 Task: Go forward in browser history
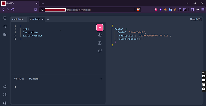click(8, 10)
